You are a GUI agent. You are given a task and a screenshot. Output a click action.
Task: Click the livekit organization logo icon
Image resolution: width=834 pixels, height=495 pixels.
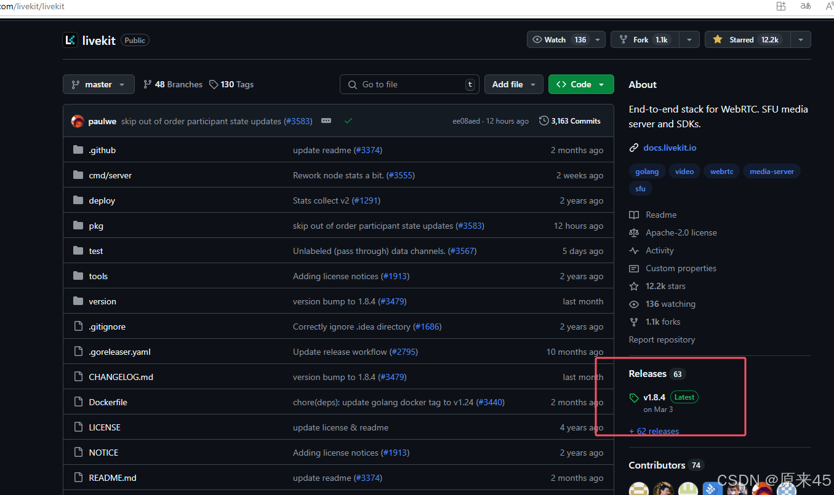tap(70, 40)
